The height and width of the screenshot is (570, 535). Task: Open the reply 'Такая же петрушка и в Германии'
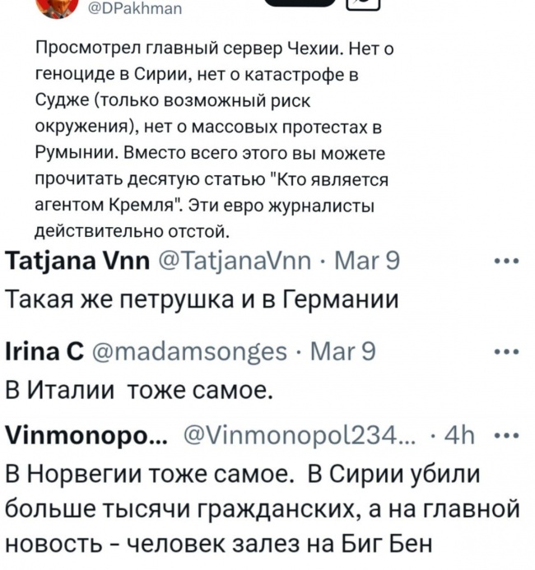point(202,300)
